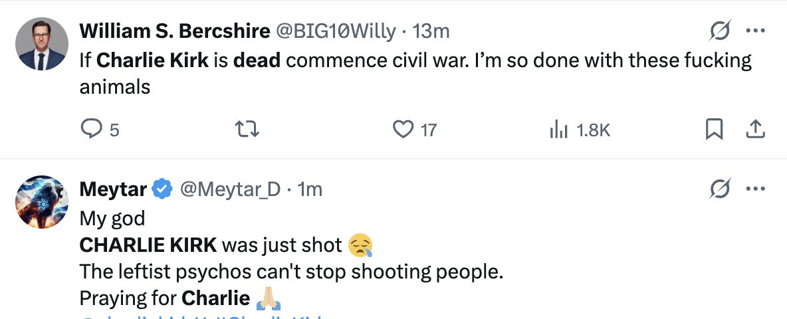Image resolution: width=787 pixels, height=319 pixels.
Task: Open more options on Meytar's post
Action: click(x=756, y=189)
